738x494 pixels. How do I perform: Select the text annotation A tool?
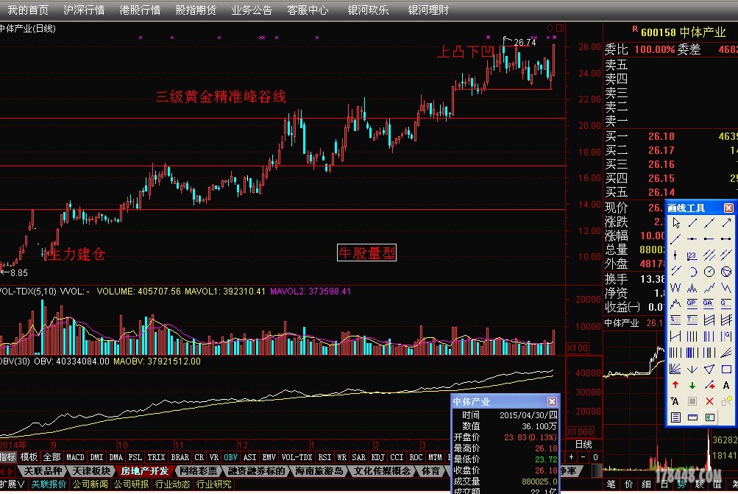point(726,385)
